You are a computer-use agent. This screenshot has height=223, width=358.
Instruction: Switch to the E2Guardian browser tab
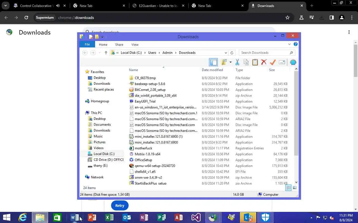coord(158,6)
